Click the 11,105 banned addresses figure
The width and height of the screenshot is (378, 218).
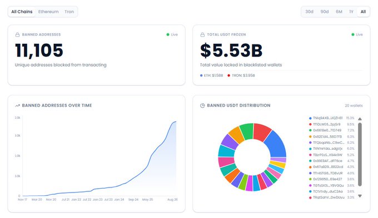click(x=39, y=50)
